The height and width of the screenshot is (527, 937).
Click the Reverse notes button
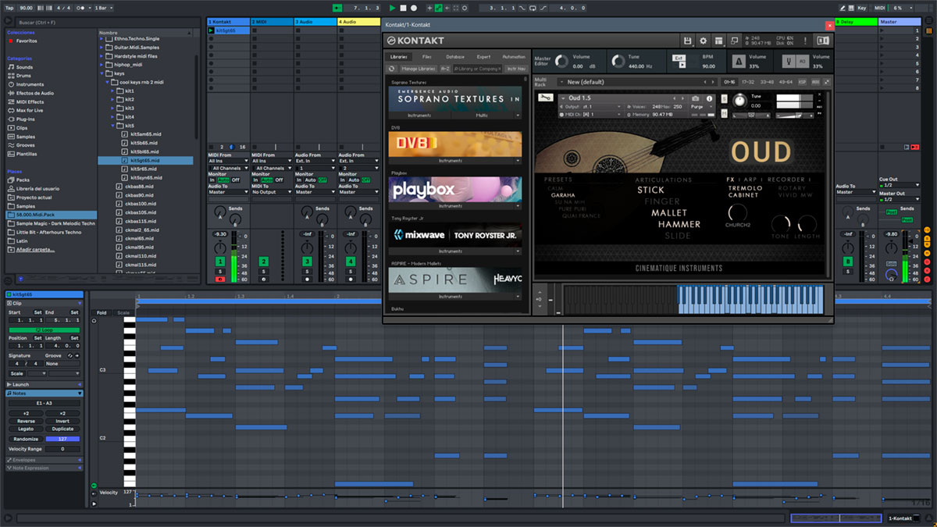point(26,421)
